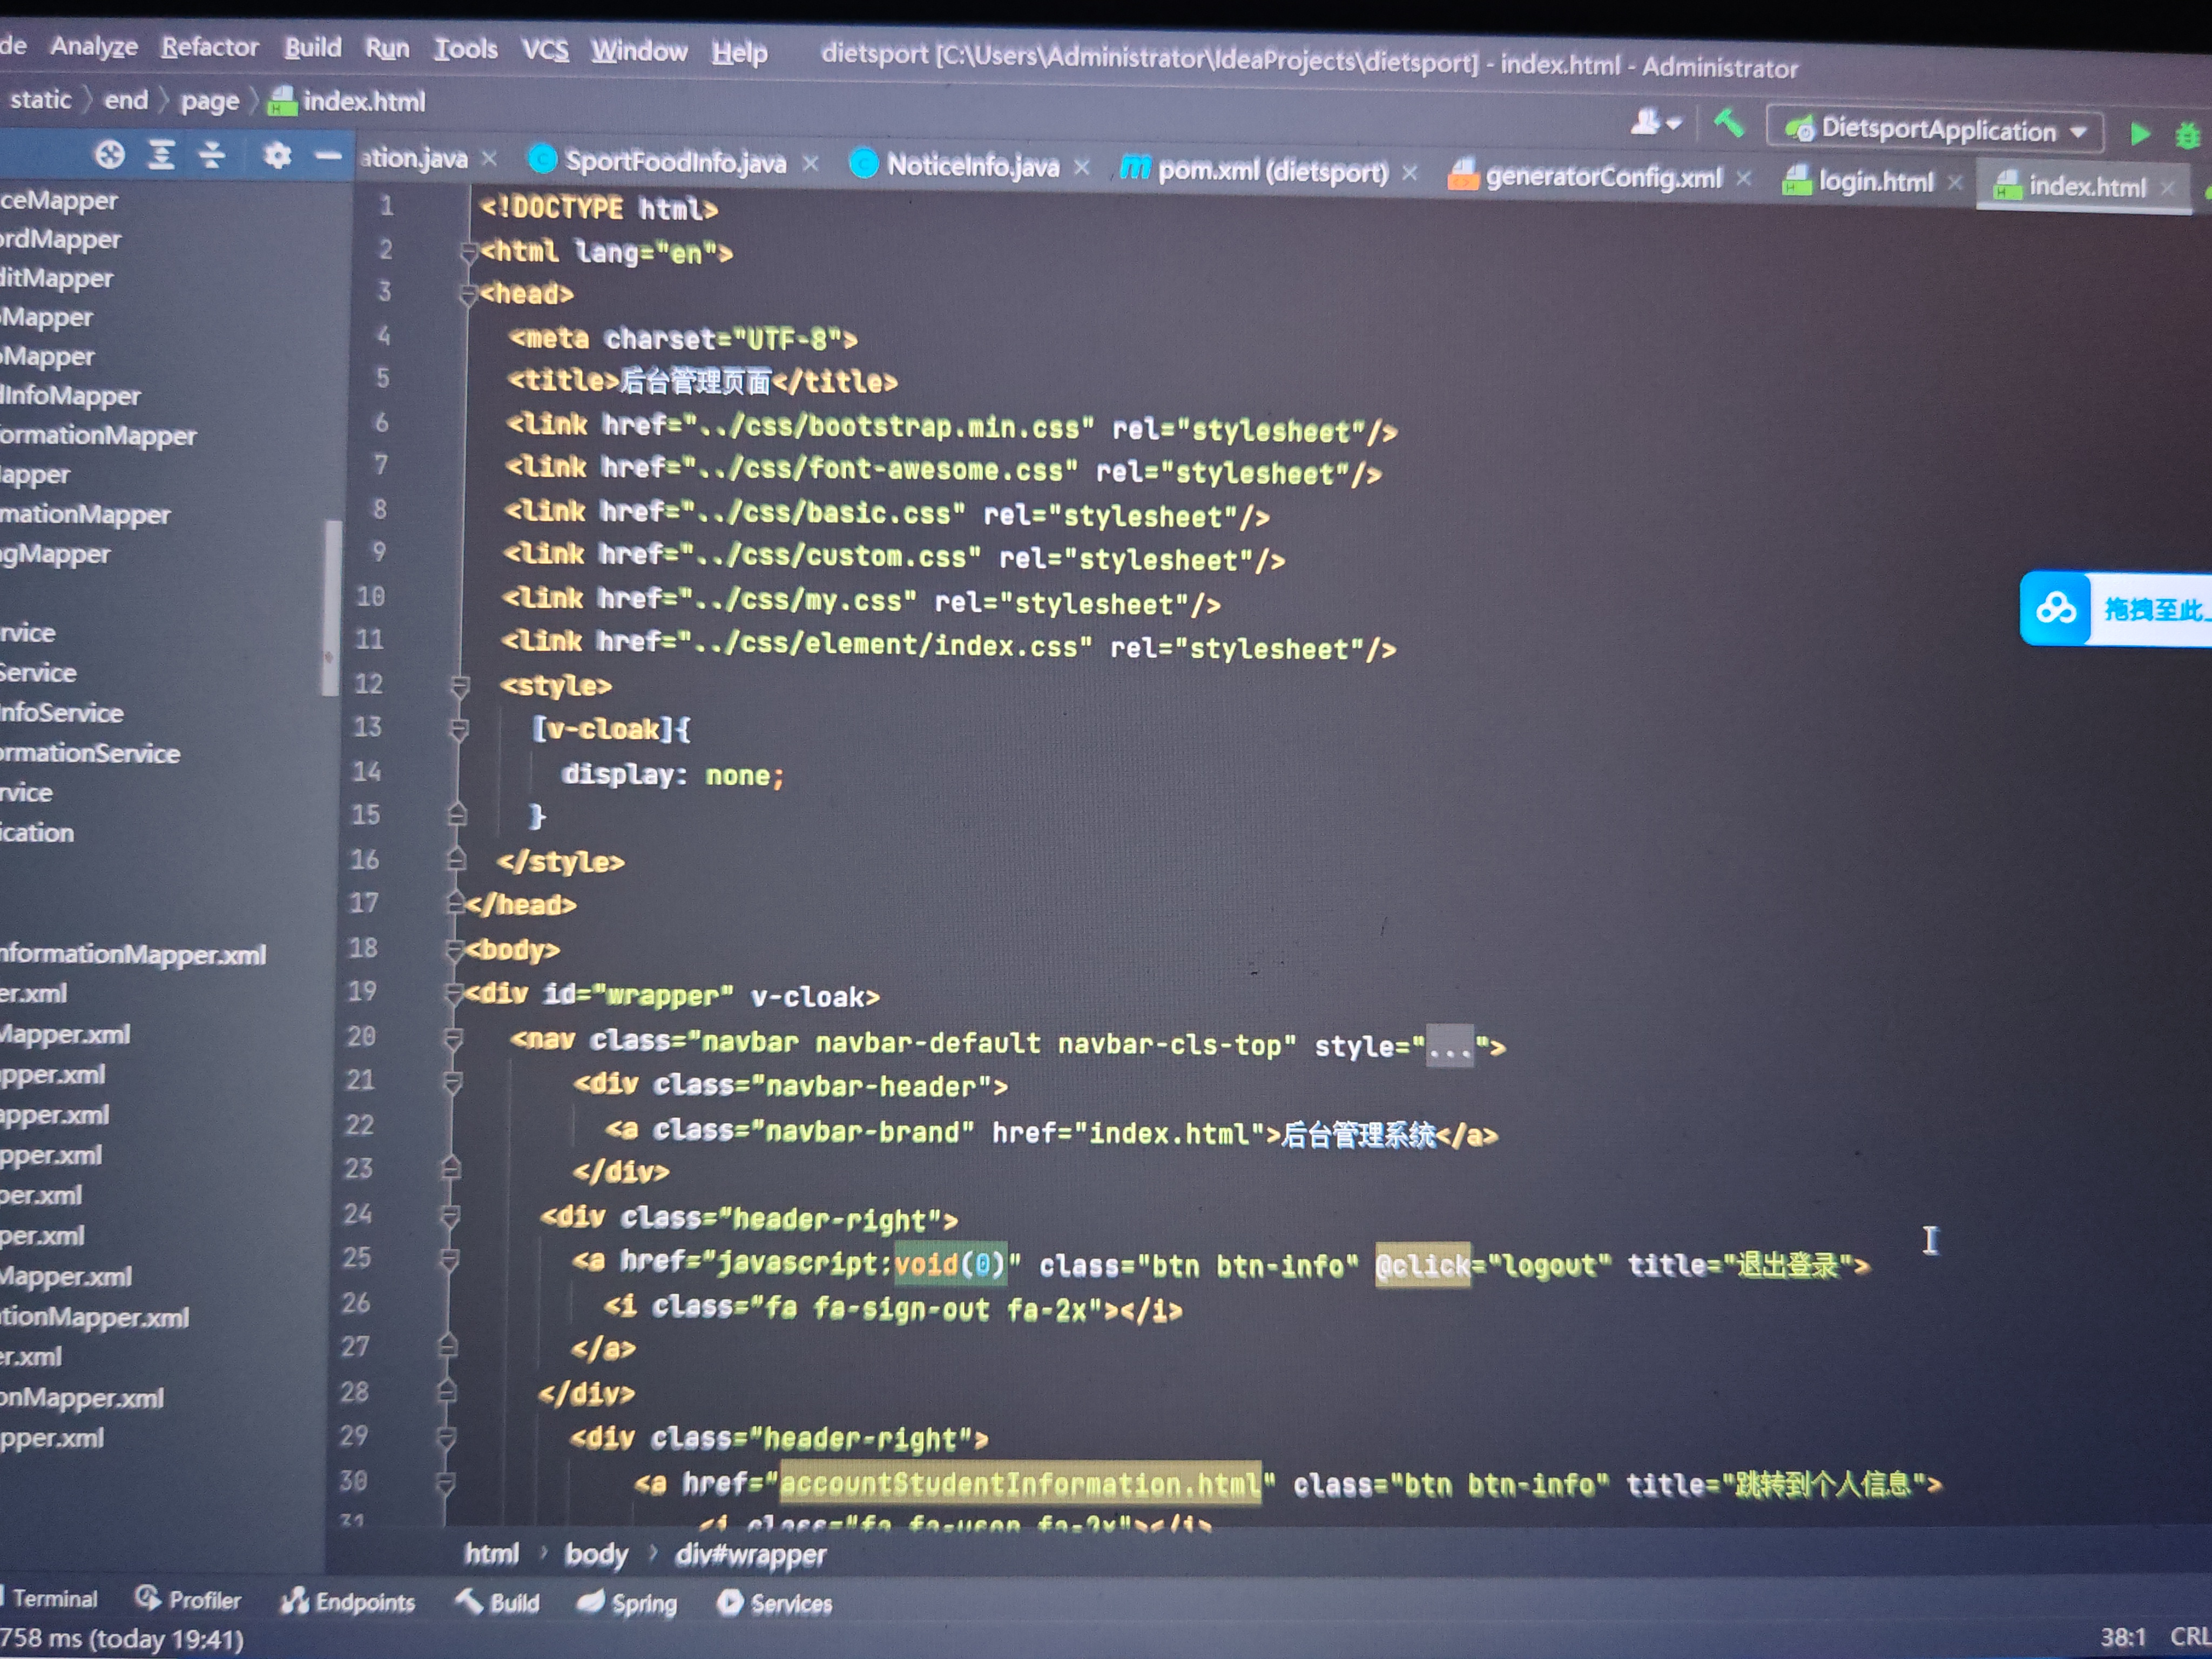Open the Refactor menu

pyautogui.click(x=210, y=47)
